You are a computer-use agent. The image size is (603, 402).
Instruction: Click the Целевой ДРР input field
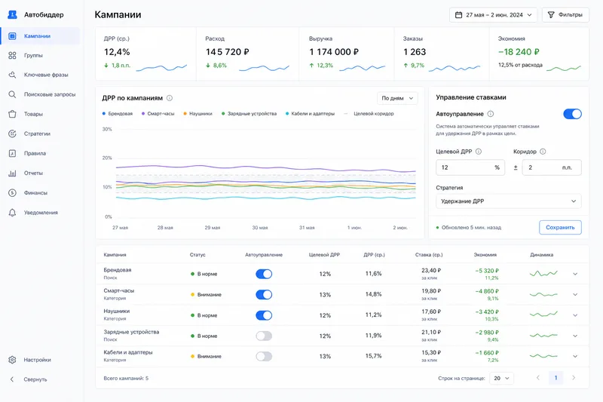[x=470, y=167]
